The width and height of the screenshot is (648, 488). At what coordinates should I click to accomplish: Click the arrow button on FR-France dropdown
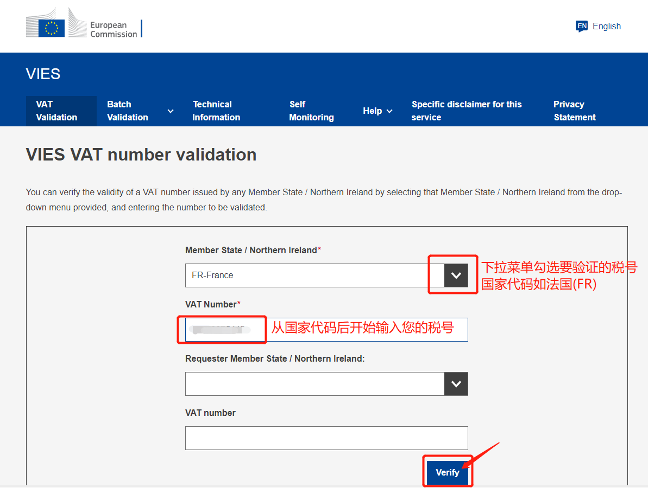pos(456,275)
